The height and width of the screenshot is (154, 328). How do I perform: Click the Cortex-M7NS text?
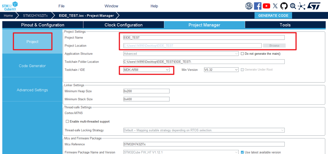coord(74,113)
